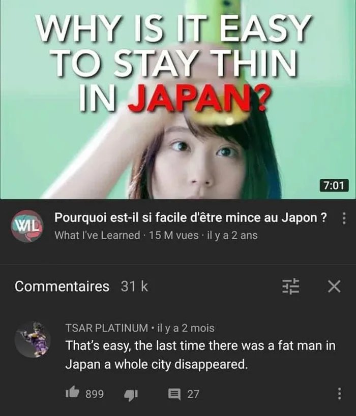
Task: Click TSAR PLATINUM's profile avatar
Action: click(33, 339)
